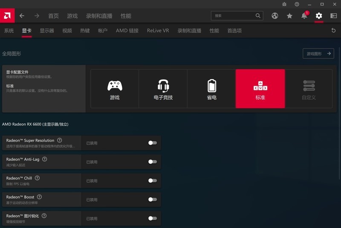Switch to the 显示器 tab
341x228 pixels.
tap(47, 31)
